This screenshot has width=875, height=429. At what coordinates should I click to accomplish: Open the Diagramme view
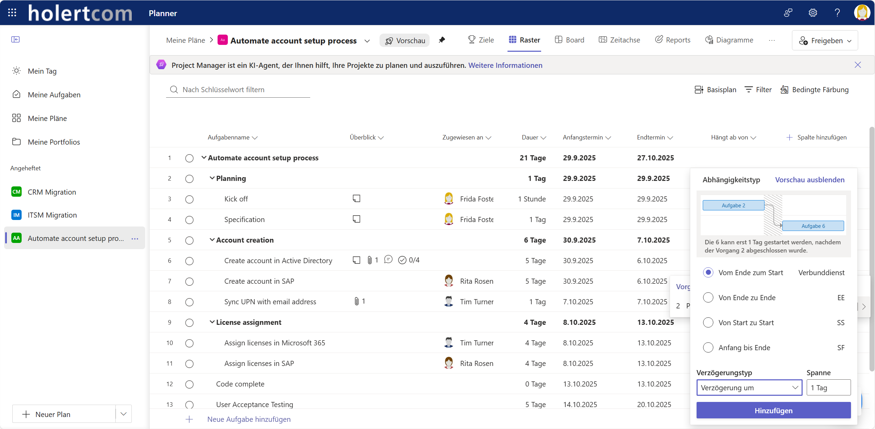pyautogui.click(x=729, y=40)
